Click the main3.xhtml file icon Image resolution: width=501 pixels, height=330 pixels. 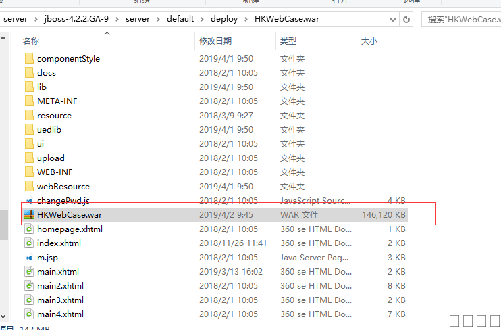coord(29,300)
